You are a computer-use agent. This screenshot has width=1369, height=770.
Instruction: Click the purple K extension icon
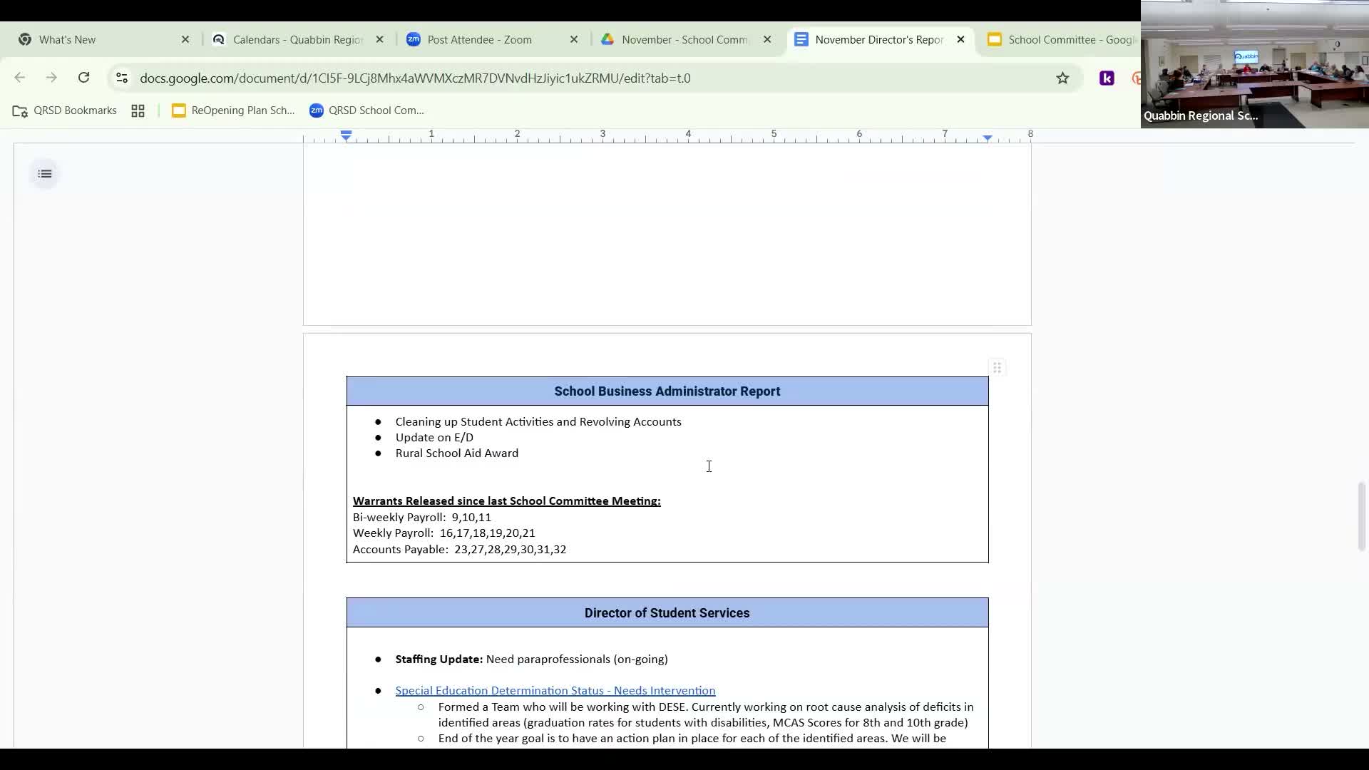coord(1107,78)
